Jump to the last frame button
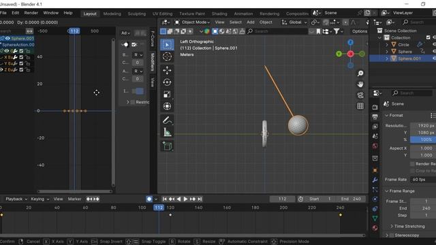Screen dimensions: 436x245 (x=200, y=199)
